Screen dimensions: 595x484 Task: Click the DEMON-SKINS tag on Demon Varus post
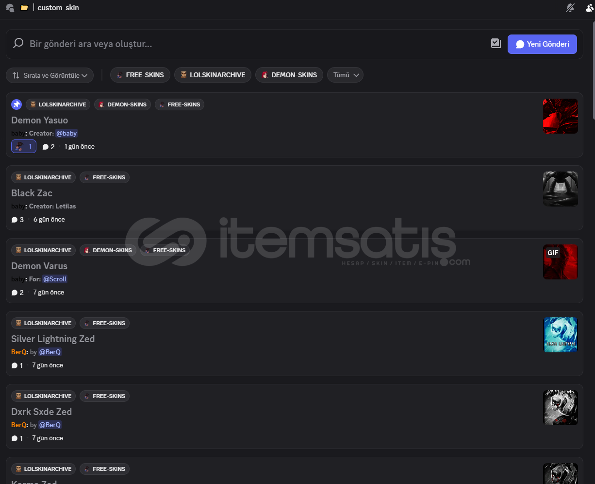tap(108, 250)
